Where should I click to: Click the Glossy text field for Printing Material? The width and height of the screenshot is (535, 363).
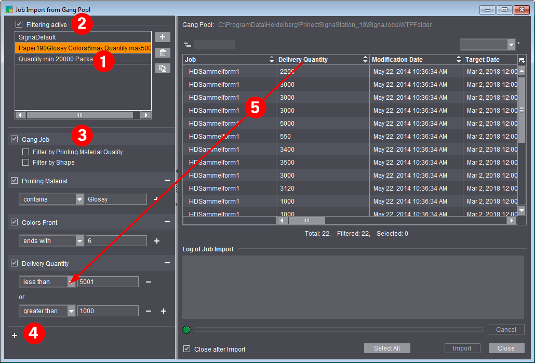click(x=116, y=199)
